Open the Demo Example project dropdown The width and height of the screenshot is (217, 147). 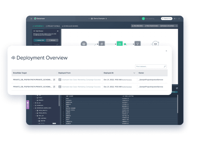click(x=89, y=18)
